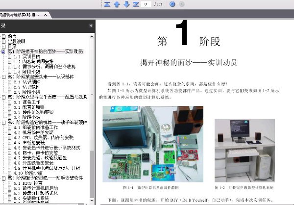Click the bookmark icon beside 4.4 主板的安装

pyautogui.click(x=10, y=143)
